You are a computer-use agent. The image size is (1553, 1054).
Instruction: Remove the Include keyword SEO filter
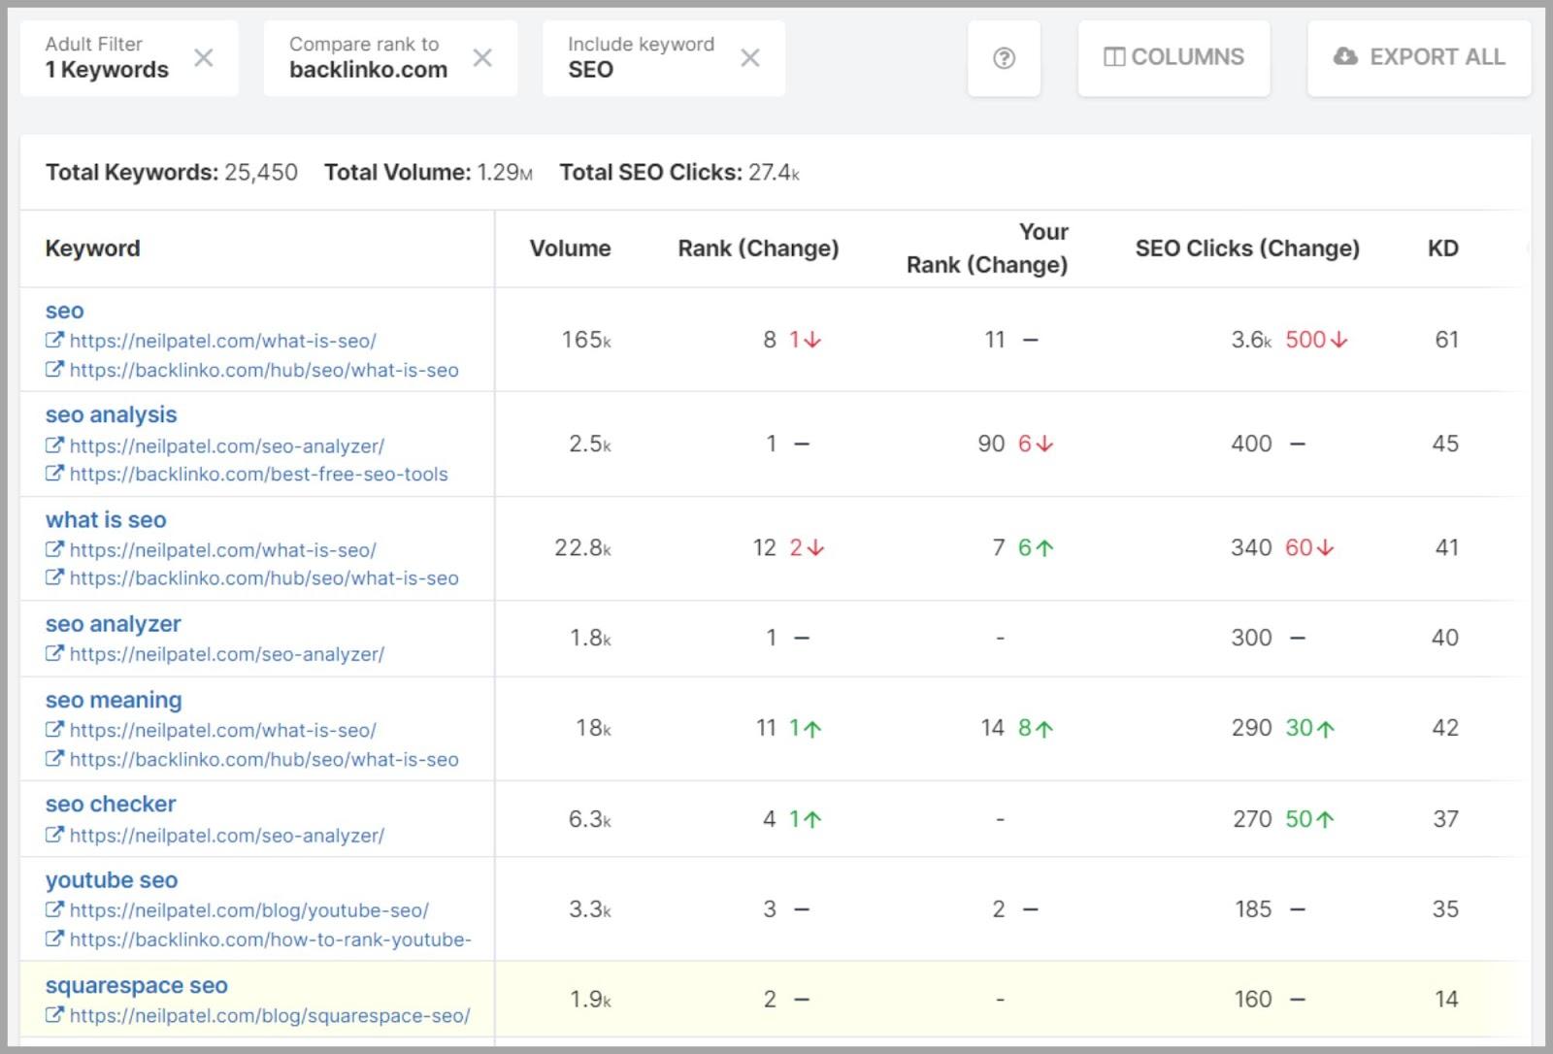[x=749, y=58]
